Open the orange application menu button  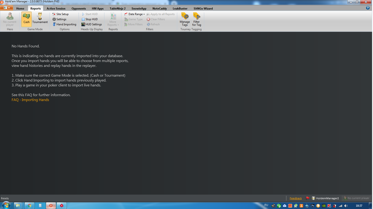(x=6, y=8)
